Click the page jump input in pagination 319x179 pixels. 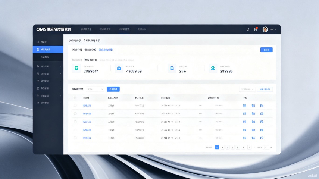(266, 147)
